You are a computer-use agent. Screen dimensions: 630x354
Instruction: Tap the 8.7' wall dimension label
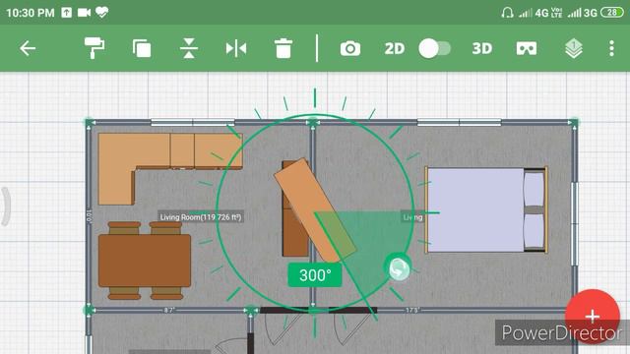(169, 311)
